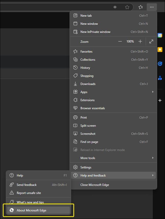Add current page to favorites star
Screen dimensions: 165x219
(127, 7)
